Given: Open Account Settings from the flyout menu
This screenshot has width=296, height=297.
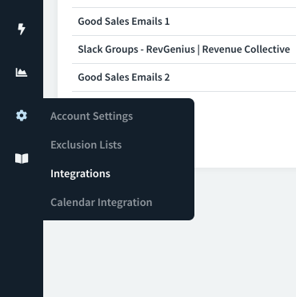Looking at the screenshot, I should 91,117.
